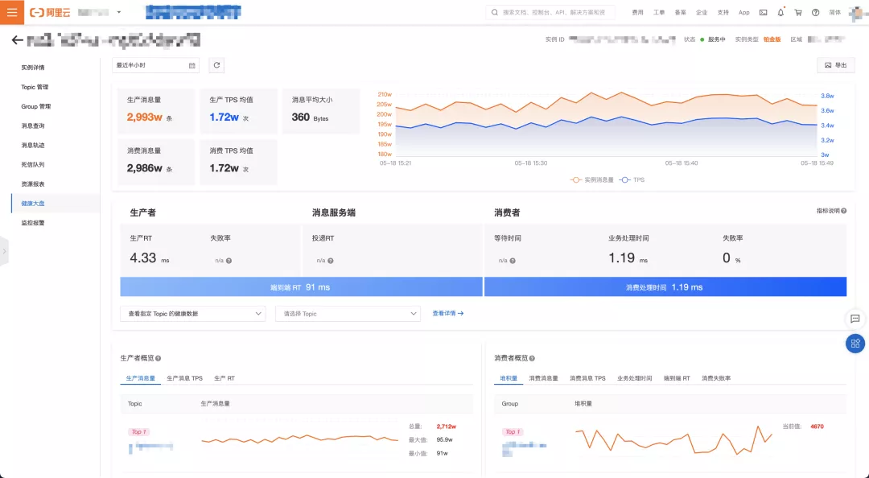Expand the collapsed side panel handle
This screenshot has width=869, height=478.
click(4, 251)
